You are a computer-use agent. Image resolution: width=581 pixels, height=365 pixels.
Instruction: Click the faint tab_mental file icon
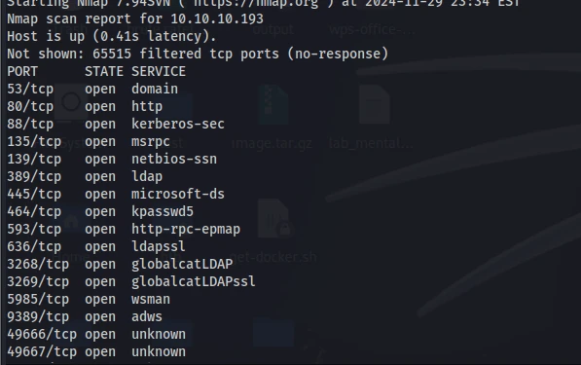375,104
